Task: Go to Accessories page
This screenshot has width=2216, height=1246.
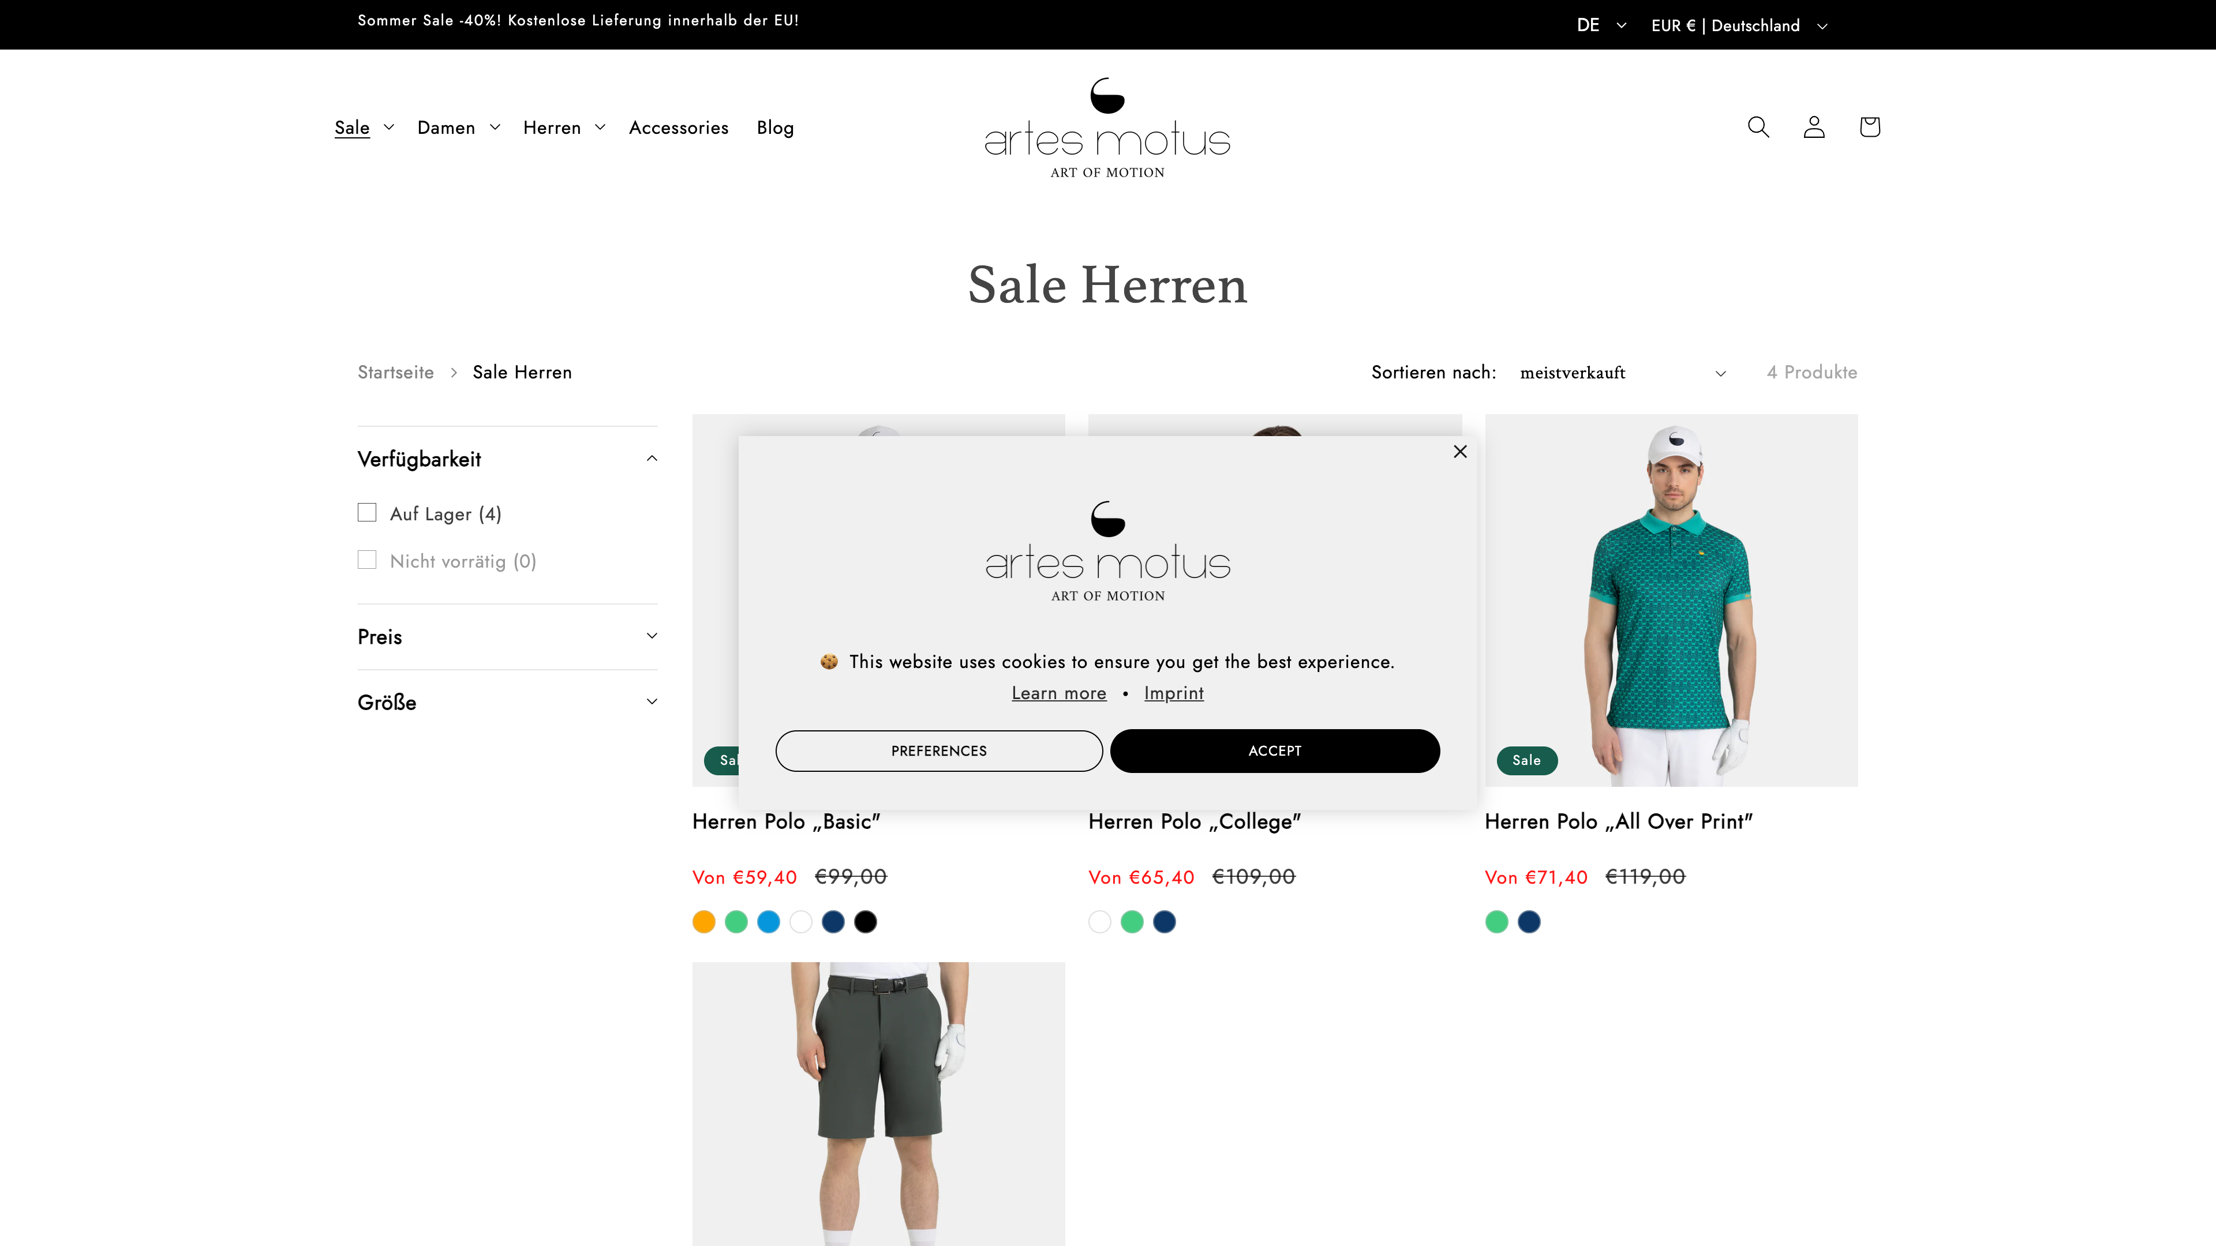Action: (679, 127)
